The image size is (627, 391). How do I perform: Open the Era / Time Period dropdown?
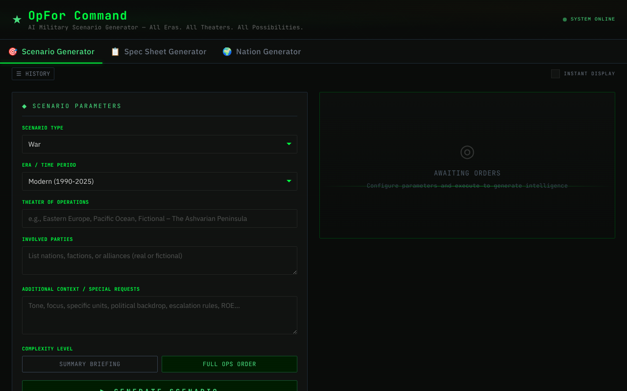[159, 181]
